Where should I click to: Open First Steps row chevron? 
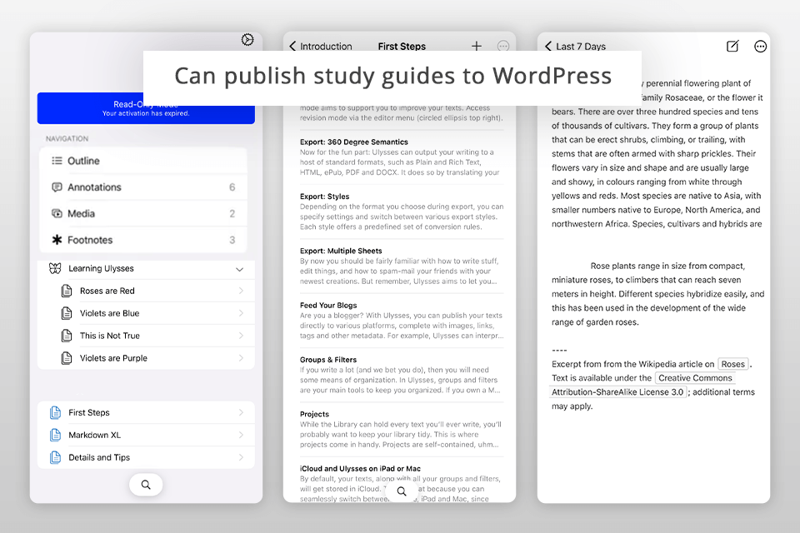coord(241,412)
